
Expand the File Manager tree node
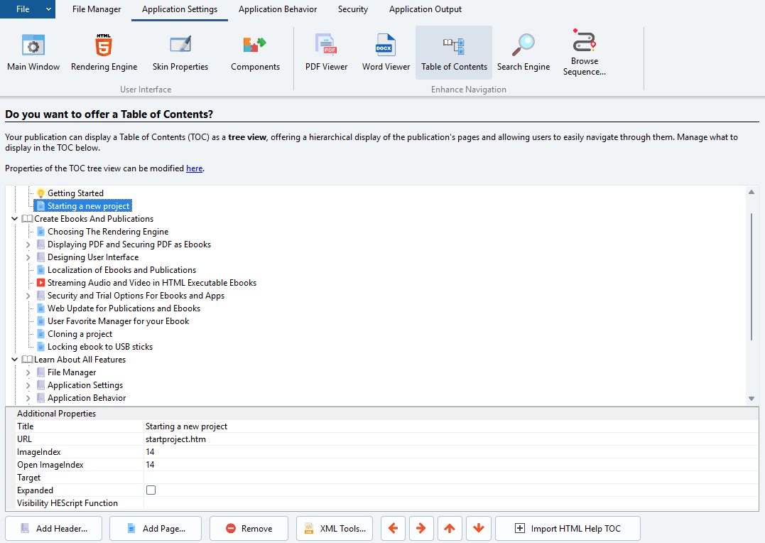tap(28, 372)
